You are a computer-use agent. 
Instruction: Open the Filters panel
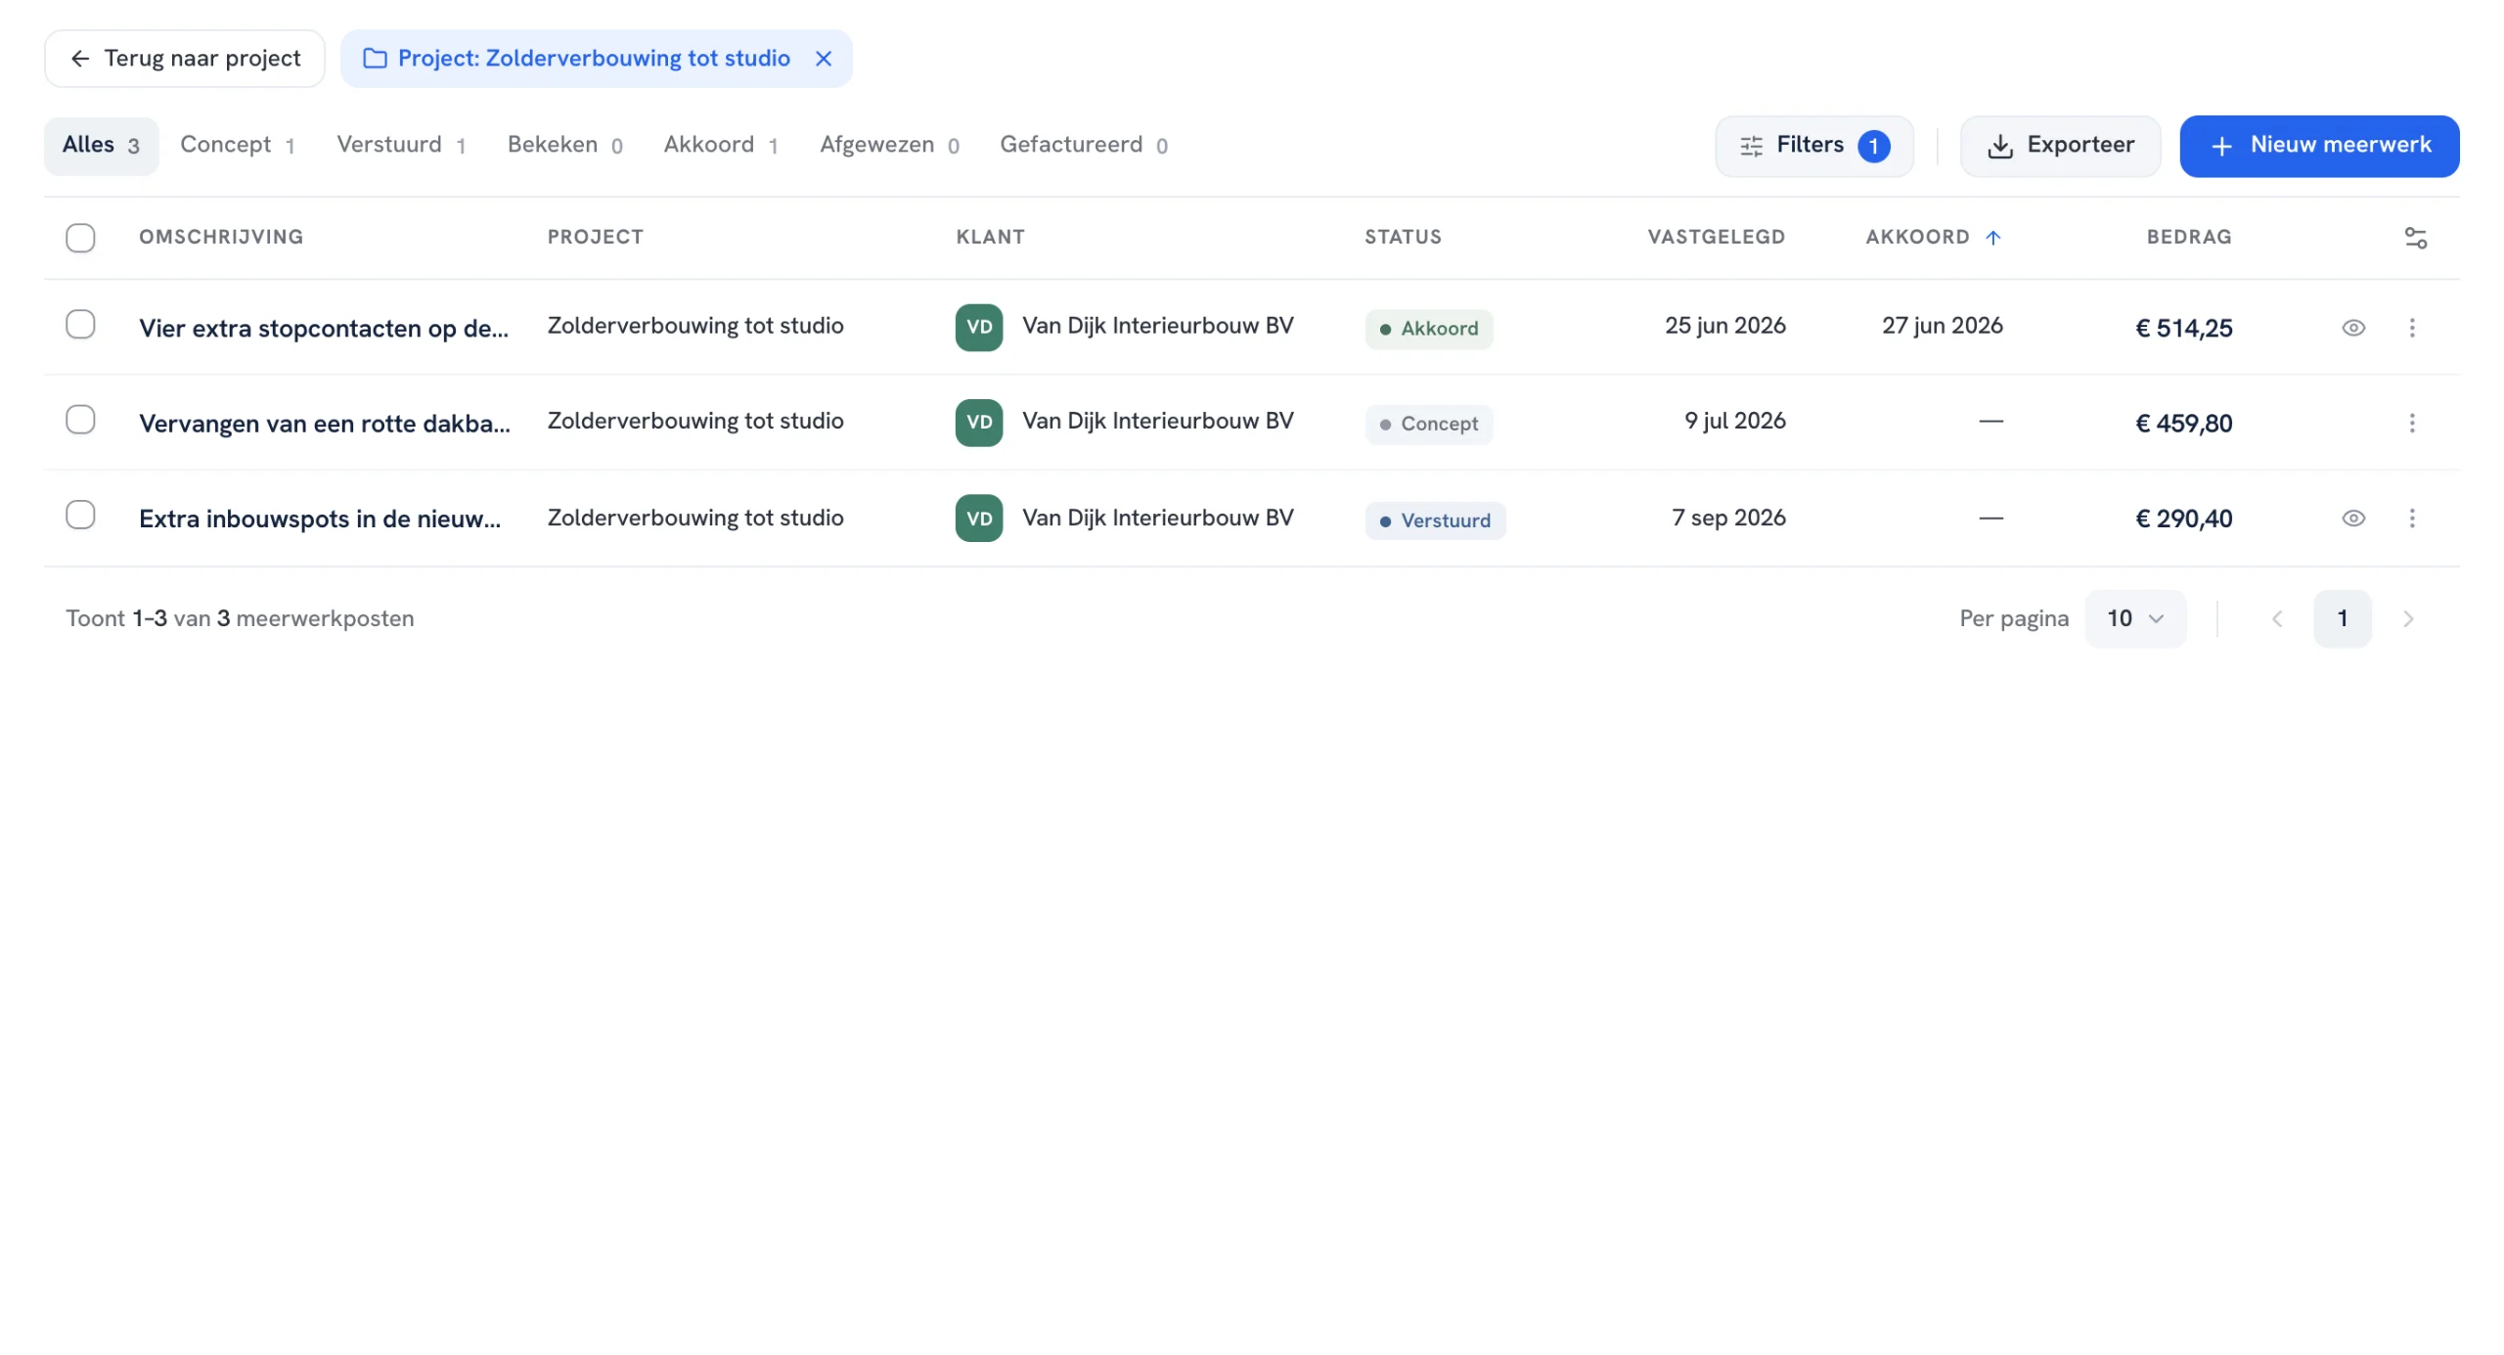click(1813, 146)
